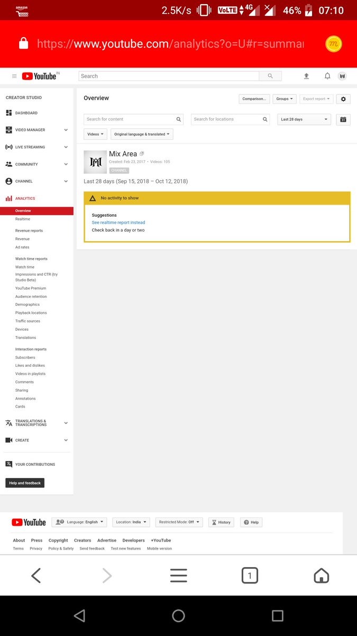Screen dimensions: 357x636
Task: Tap the Android recent apps square button
Action: tap(278, 615)
